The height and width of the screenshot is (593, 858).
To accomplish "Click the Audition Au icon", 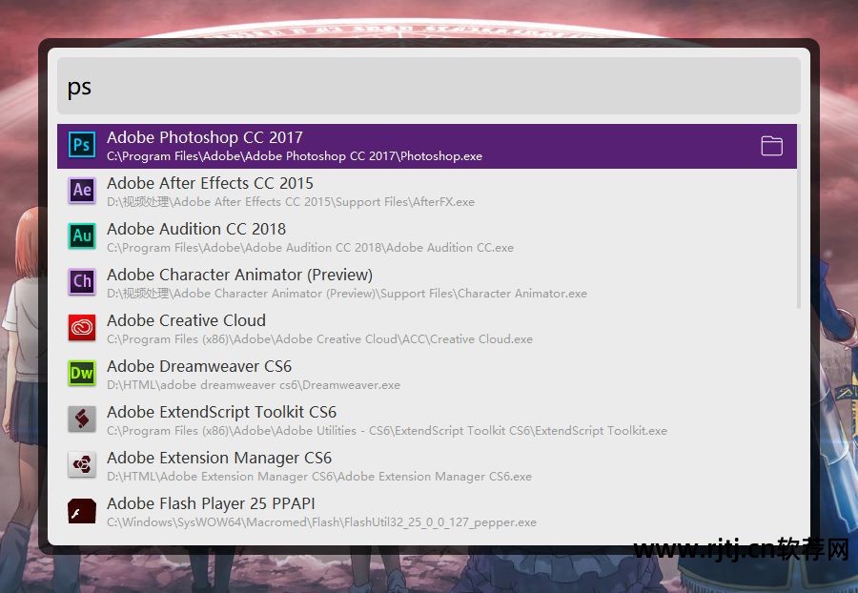I will click(83, 236).
